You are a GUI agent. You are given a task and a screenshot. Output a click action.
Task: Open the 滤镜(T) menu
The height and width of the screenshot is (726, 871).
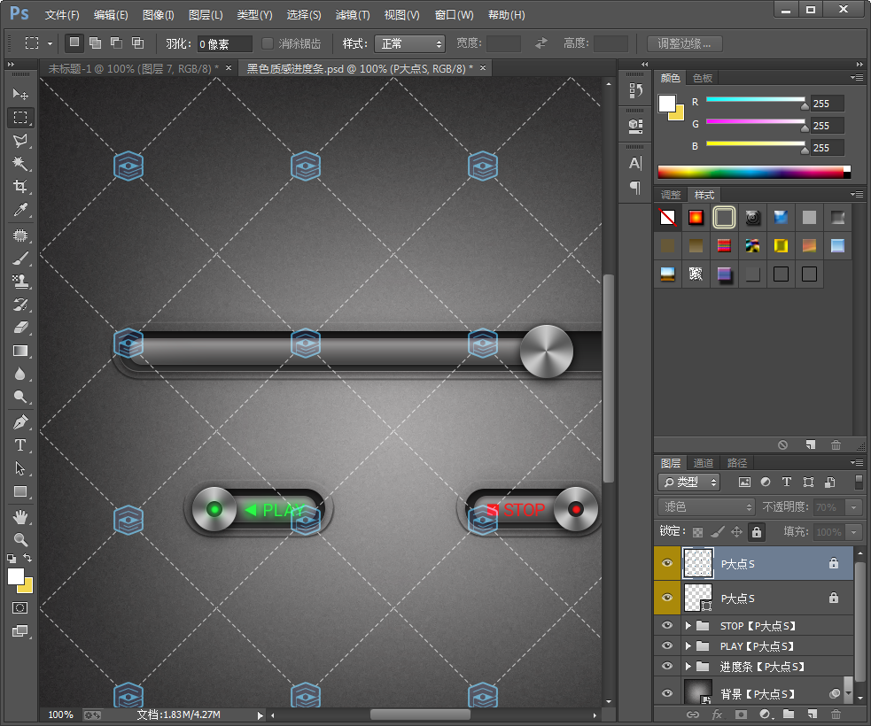click(x=353, y=15)
